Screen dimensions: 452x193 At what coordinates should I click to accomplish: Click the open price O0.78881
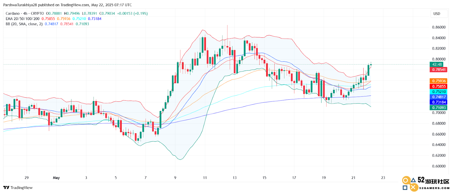pyautogui.click(x=54, y=14)
